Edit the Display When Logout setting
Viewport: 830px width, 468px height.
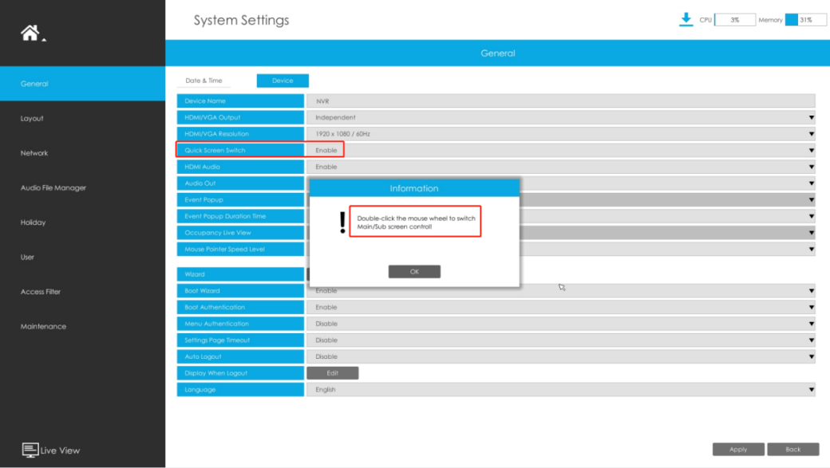pyautogui.click(x=333, y=373)
